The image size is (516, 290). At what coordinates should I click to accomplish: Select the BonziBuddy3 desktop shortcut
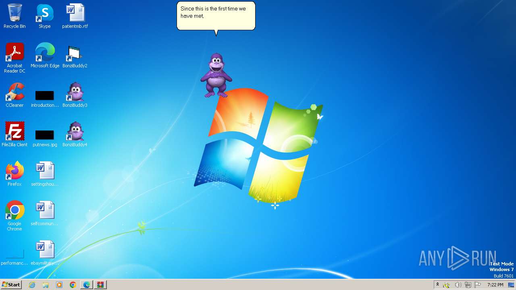coord(75,95)
